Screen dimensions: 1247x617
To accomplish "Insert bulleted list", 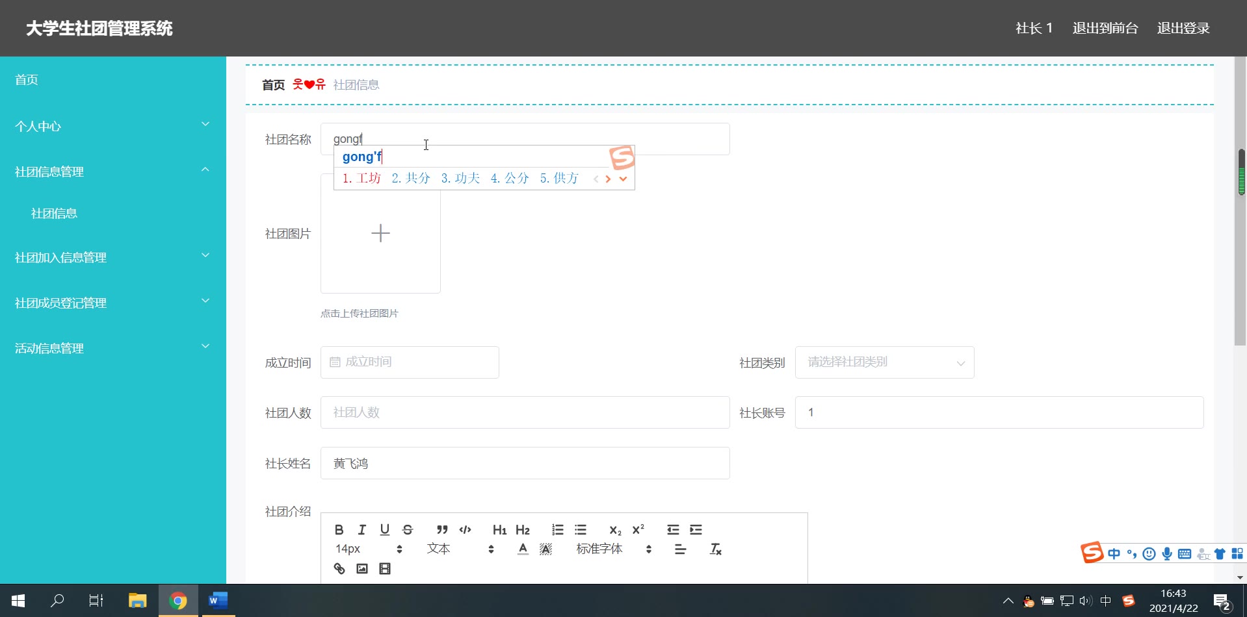I will [x=581, y=529].
